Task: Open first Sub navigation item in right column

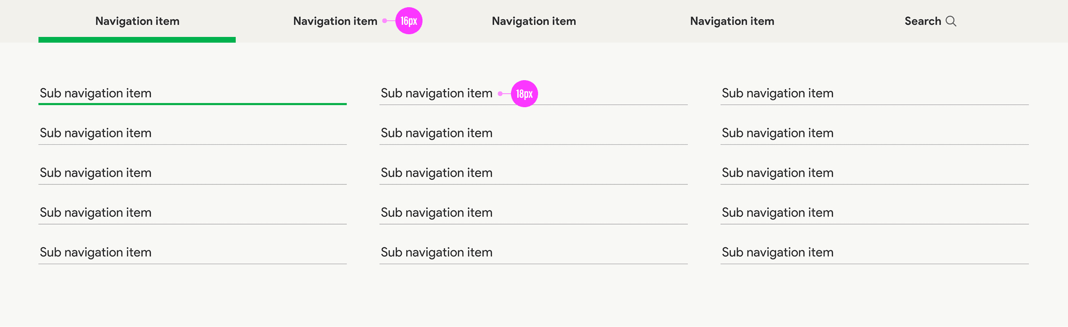Action: coord(777,93)
